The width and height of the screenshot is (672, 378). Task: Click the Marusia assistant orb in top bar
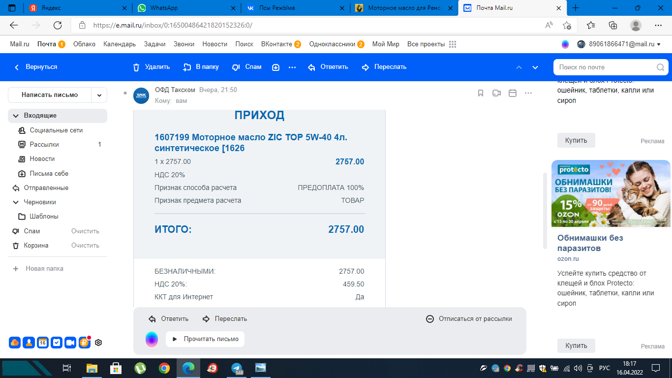click(565, 44)
